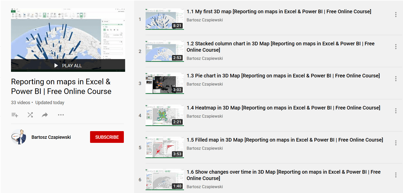
Task: Share the playlist via arrow icon
Action: pyautogui.click(x=45, y=115)
